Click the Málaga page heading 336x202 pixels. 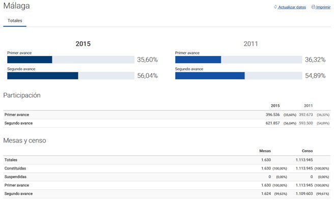pos(16,6)
